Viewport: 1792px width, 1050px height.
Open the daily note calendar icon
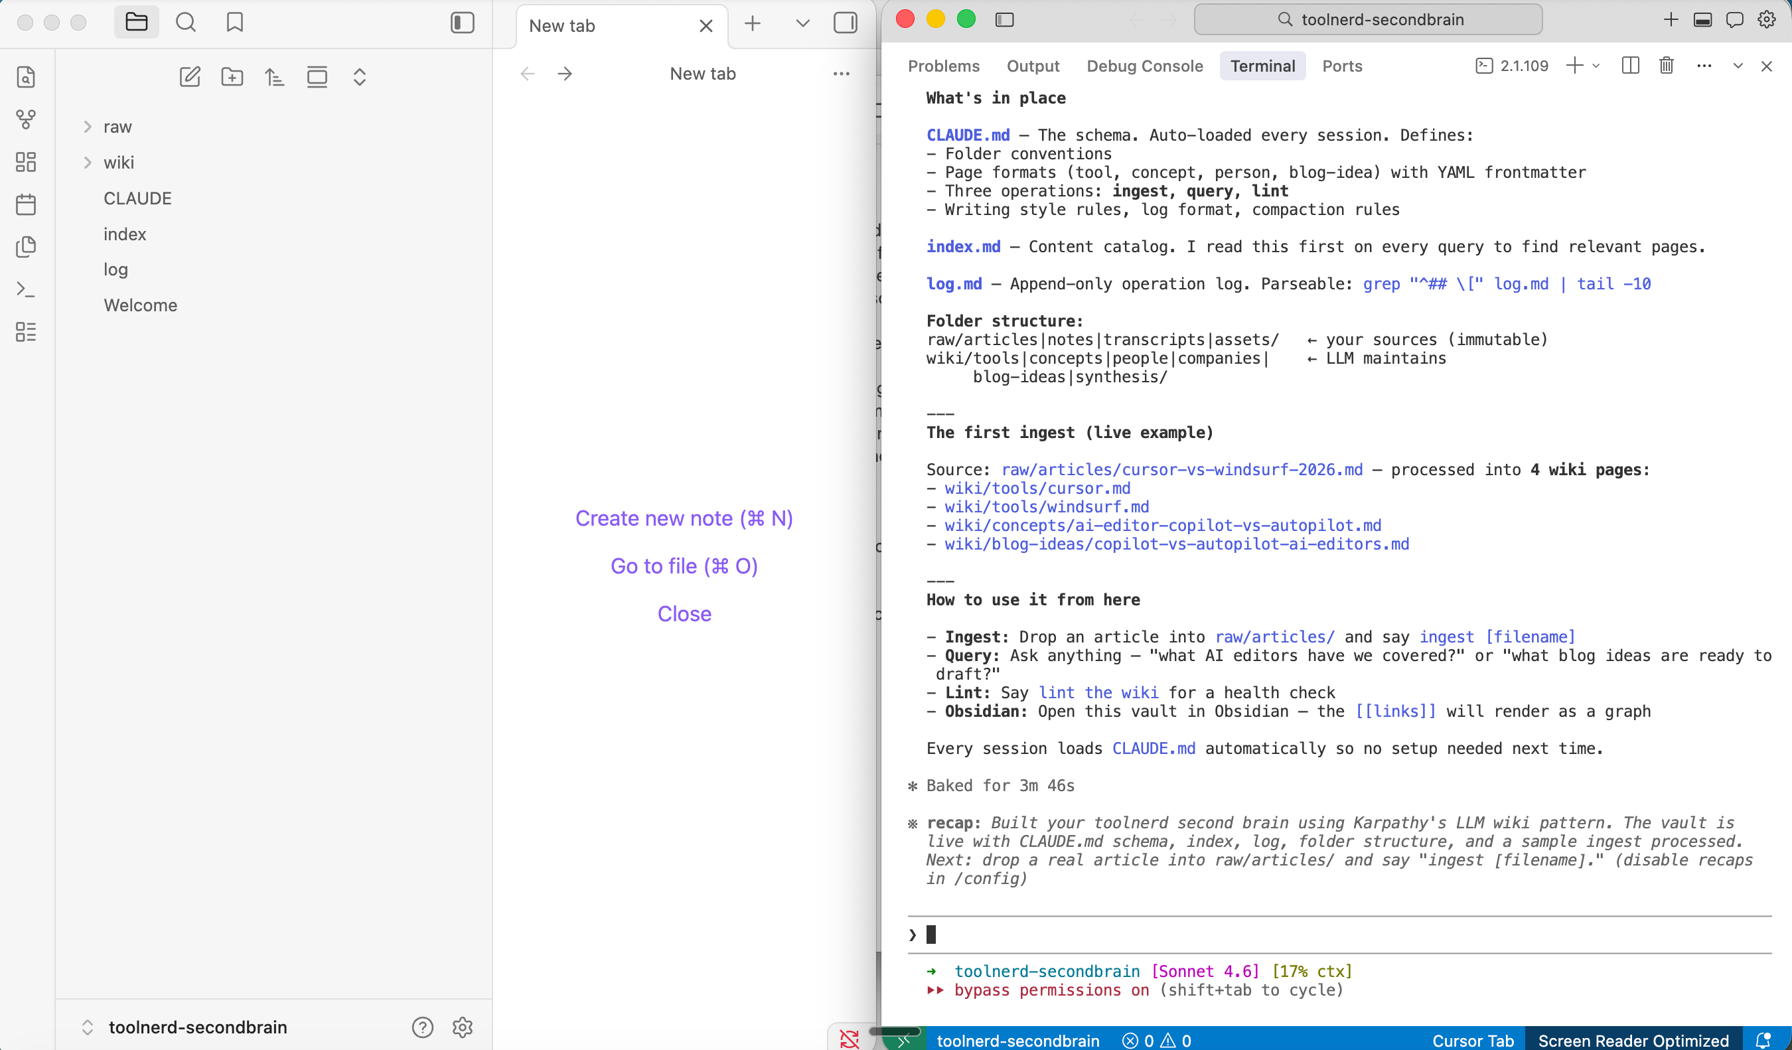[x=27, y=204]
